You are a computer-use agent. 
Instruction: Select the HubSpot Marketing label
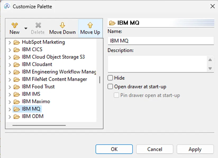coord(43,42)
